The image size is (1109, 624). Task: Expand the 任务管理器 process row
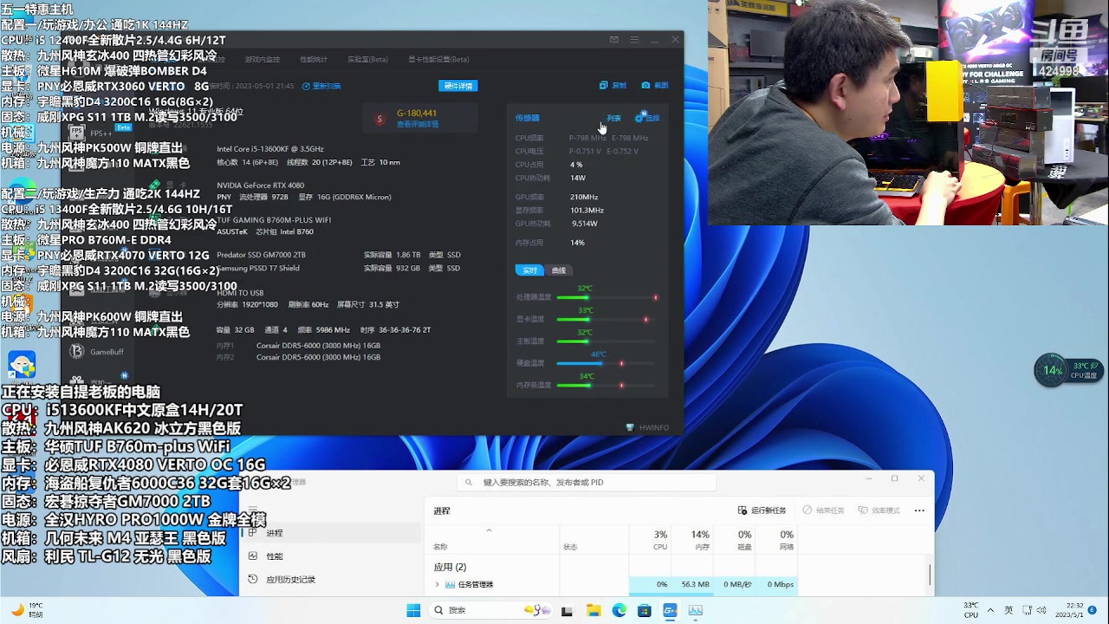tap(438, 585)
